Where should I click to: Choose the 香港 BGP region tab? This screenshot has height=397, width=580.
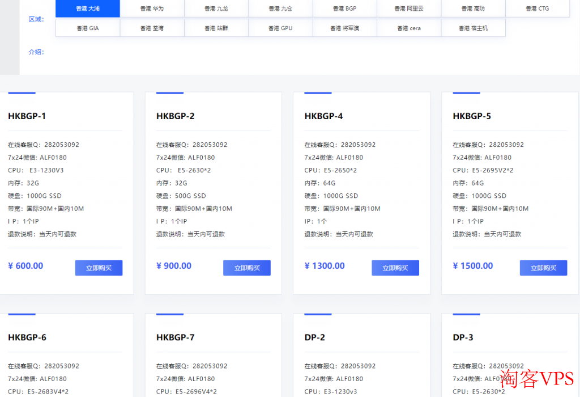click(345, 9)
